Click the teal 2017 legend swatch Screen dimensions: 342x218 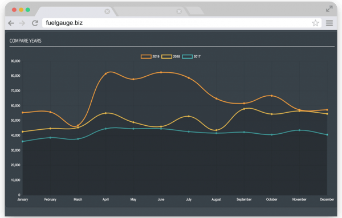187,56
